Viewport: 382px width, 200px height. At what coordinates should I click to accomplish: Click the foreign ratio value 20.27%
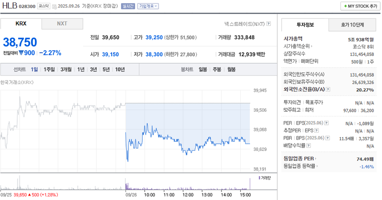[x=365, y=90]
